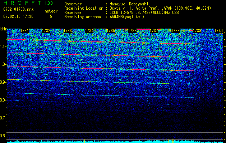Click the 1739 time marker
This screenshot has width=226, height=143.
(x=197, y=31)
